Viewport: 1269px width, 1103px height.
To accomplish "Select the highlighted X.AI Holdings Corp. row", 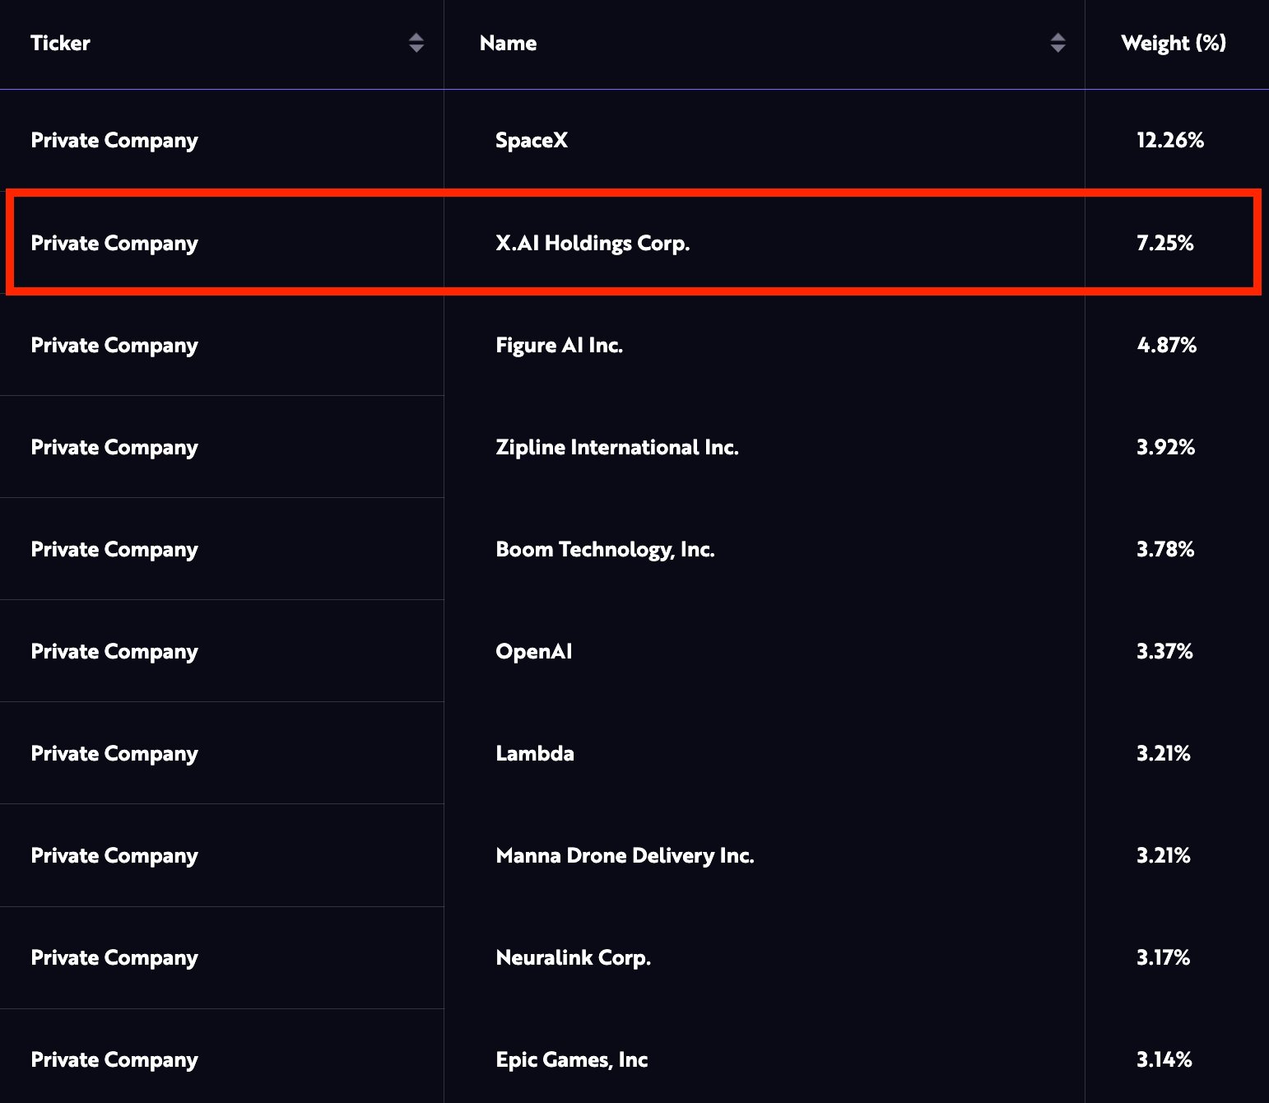I will pyautogui.click(x=593, y=243).
